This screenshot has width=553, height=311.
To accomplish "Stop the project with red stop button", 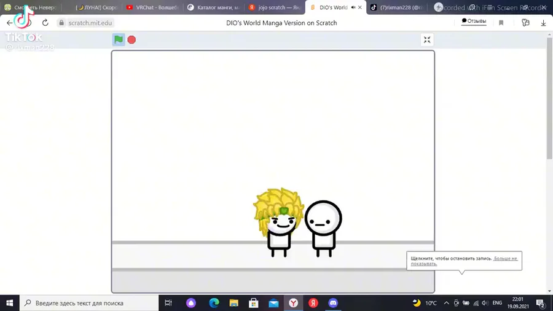I will coord(131,40).
